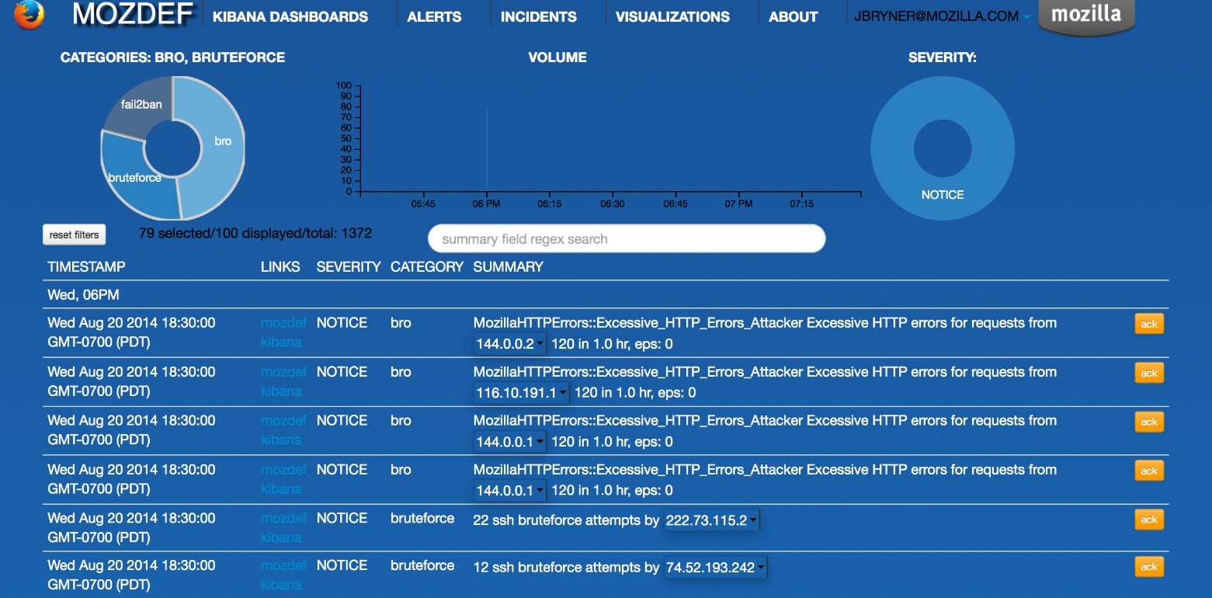Select the 'Wed, 06PM' group row
The image size is (1212, 598).
point(606,295)
